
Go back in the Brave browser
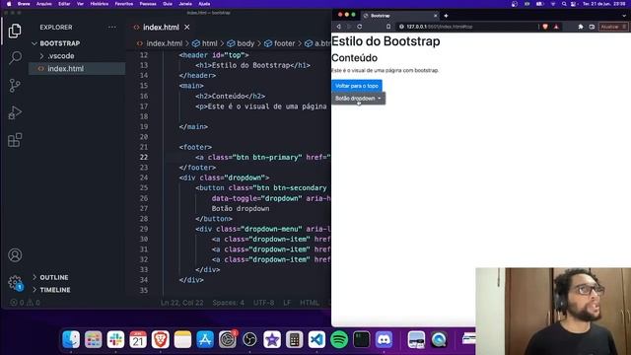point(339,27)
